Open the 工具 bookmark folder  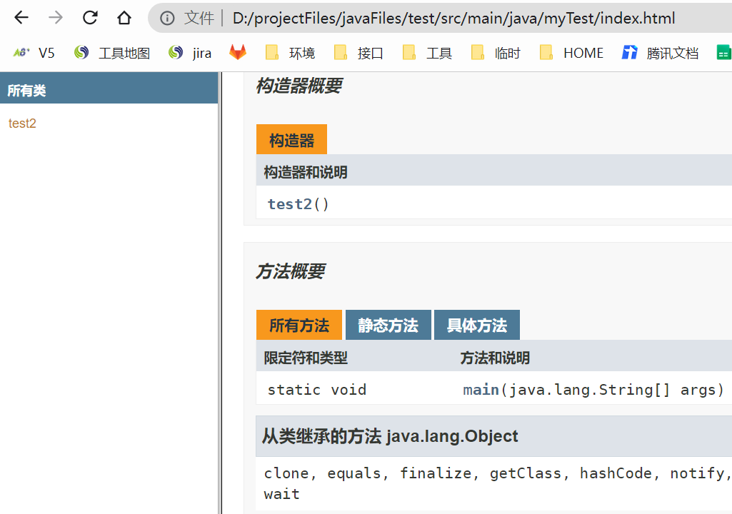(427, 53)
